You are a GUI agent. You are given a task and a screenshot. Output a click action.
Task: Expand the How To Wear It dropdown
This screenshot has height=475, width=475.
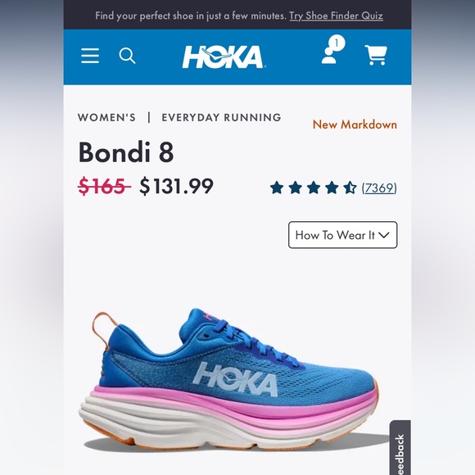point(342,235)
